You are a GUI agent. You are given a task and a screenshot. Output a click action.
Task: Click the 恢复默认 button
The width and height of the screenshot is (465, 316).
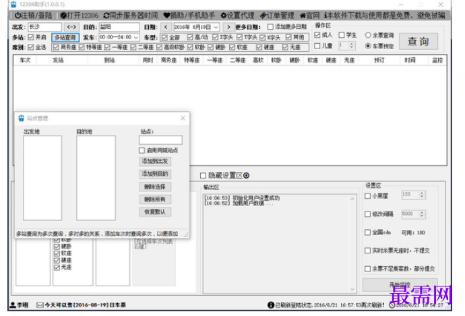pyautogui.click(x=155, y=212)
